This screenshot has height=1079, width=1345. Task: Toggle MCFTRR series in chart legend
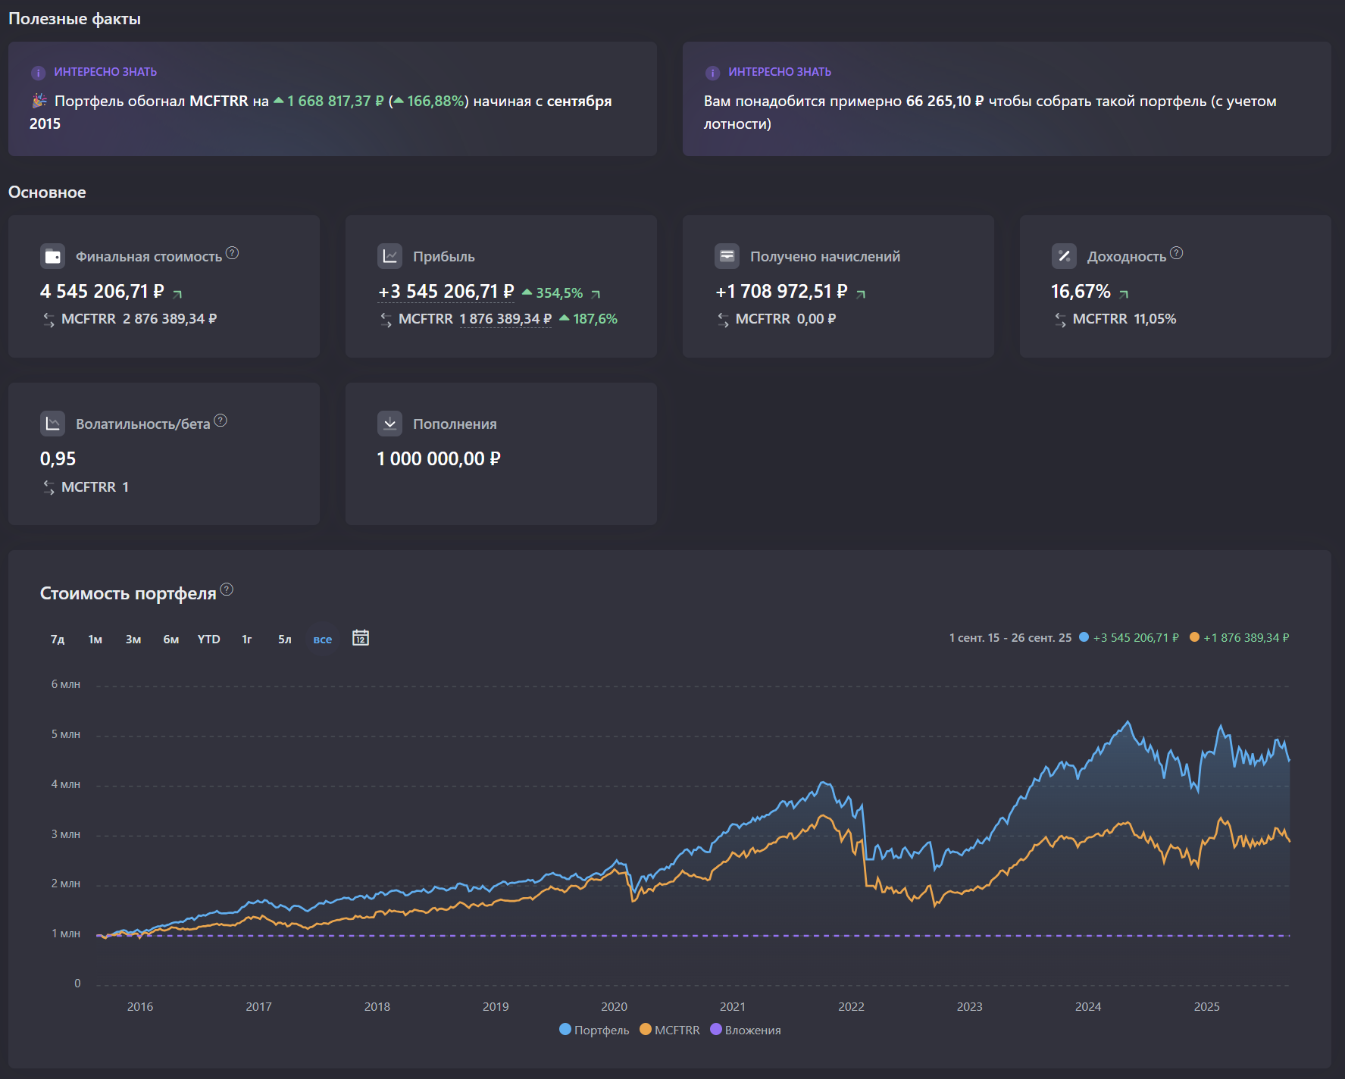(670, 1030)
